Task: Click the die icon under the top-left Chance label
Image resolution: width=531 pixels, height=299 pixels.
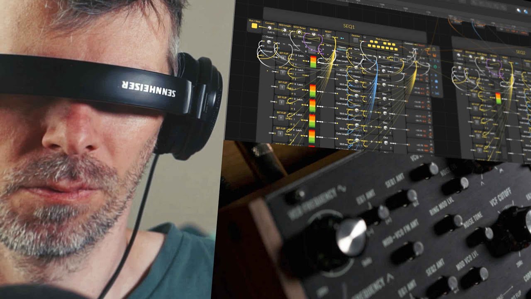Action: [269, 43]
